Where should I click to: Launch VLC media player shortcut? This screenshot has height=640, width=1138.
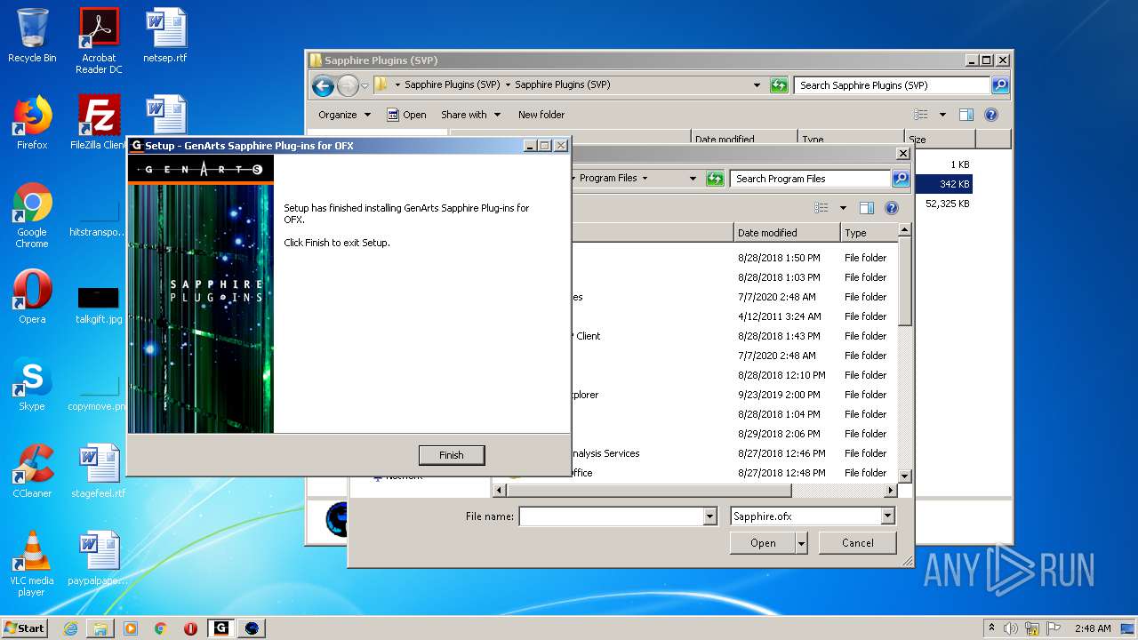point(32,564)
